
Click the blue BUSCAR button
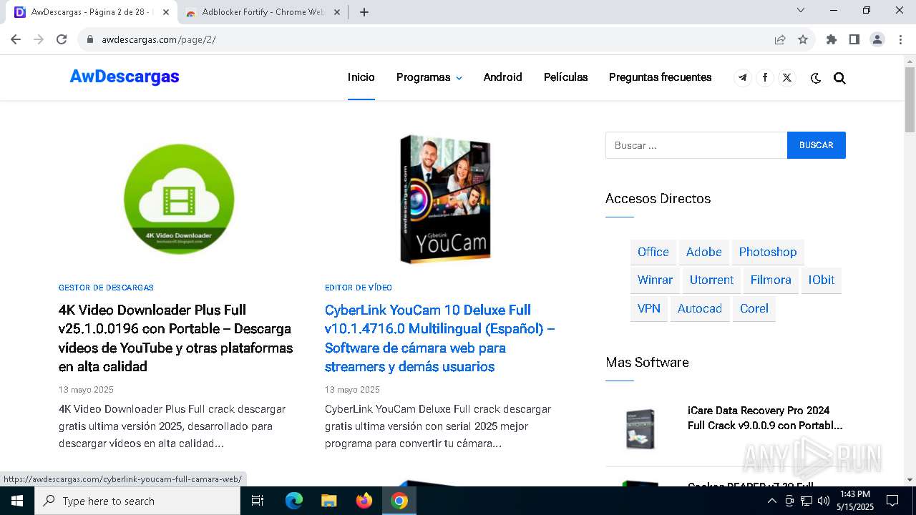(817, 145)
